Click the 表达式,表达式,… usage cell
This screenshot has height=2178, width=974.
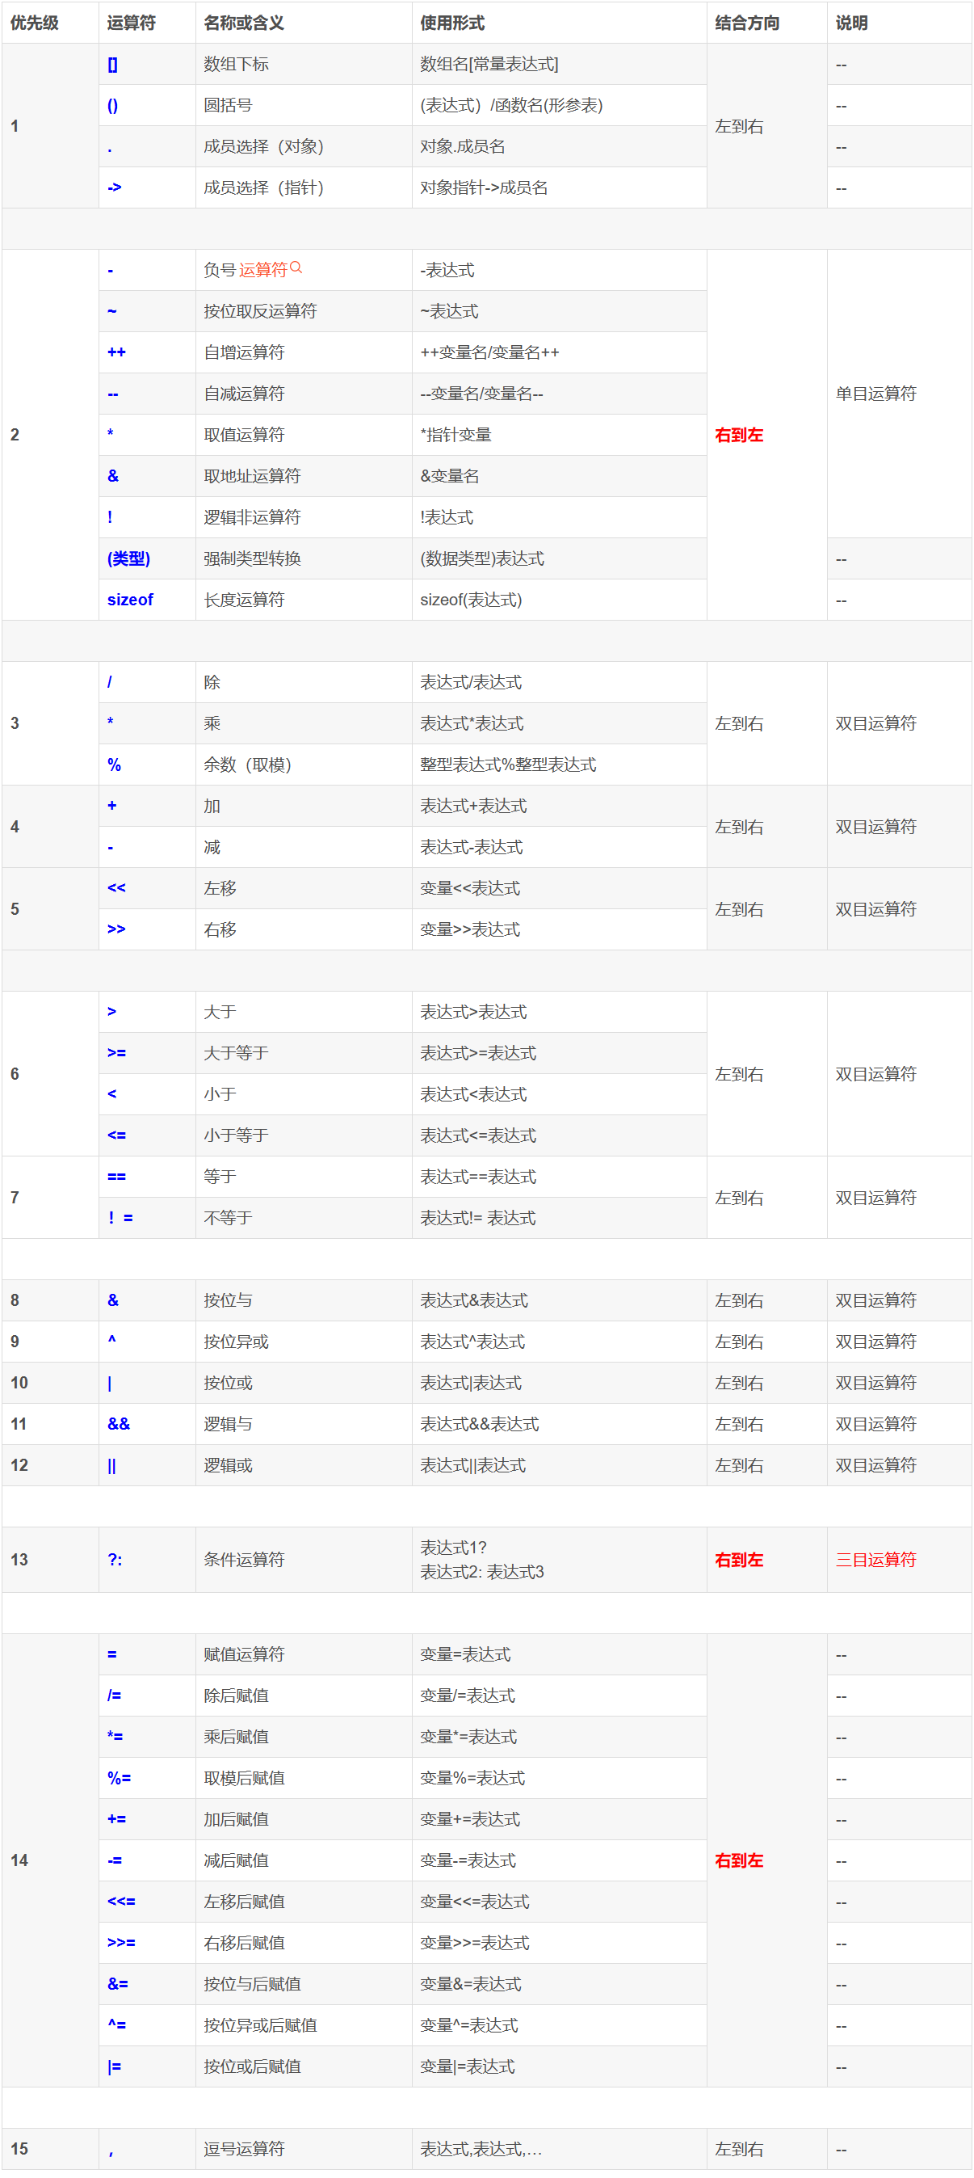coord(559,2149)
